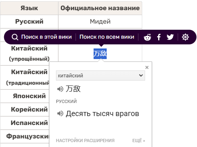
Task: Open НАСТРОЙКИ РАСШИРЕНИЯ link
Action: (x=85, y=140)
